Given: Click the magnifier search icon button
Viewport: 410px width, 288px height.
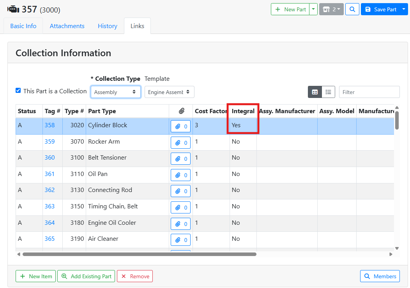Looking at the screenshot, I should pyautogui.click(x=352, y=9).
